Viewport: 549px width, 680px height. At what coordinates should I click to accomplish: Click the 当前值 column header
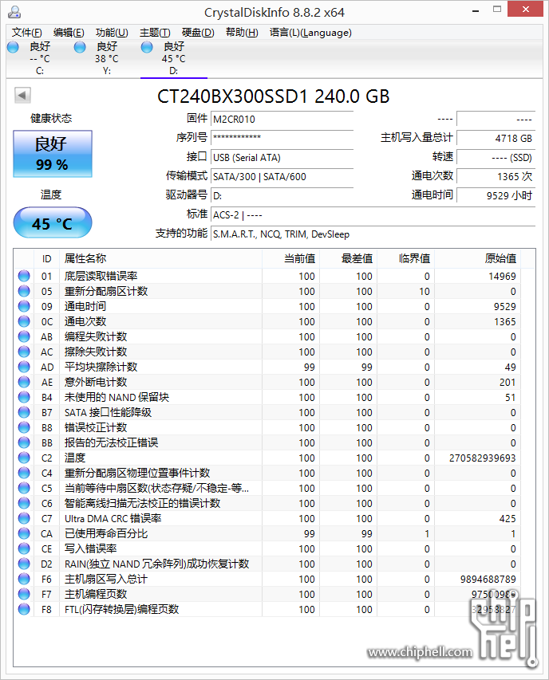[x=290, y=258]
